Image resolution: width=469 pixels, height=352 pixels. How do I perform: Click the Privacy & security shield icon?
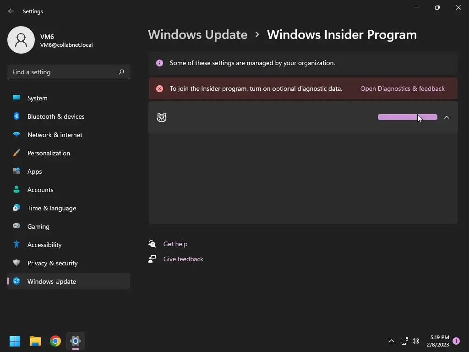(16, 263)
